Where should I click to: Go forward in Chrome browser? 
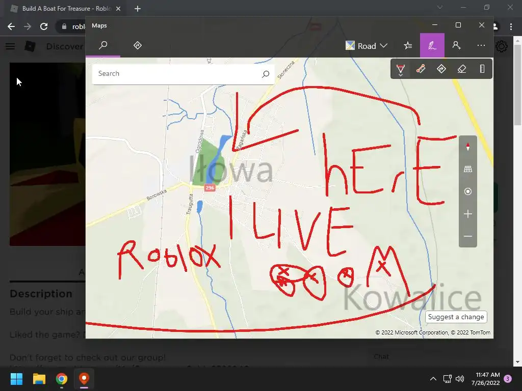click(28, 26)
